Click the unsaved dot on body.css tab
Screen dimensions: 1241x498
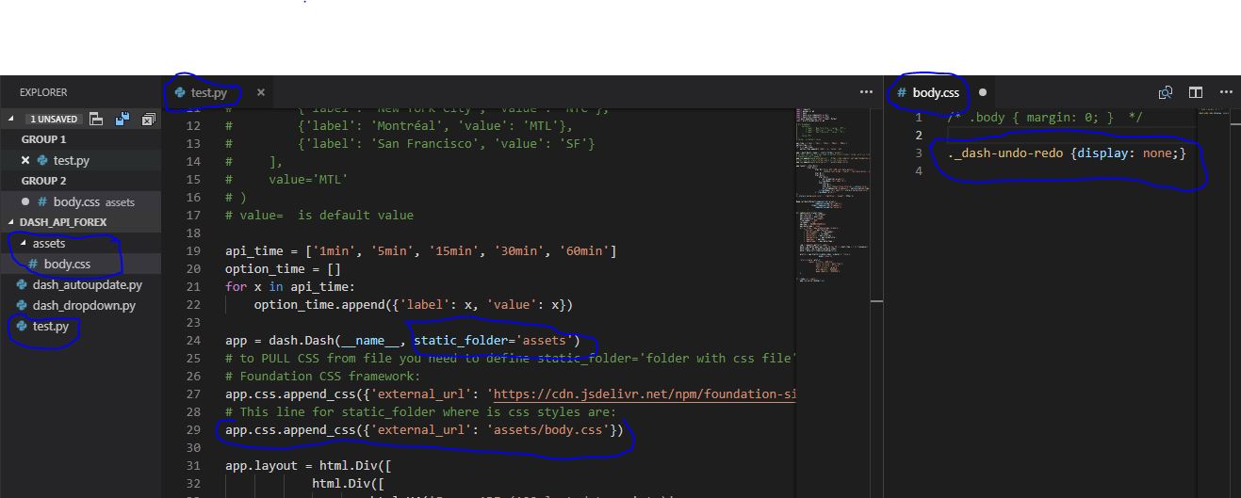(x=983, y=92)
